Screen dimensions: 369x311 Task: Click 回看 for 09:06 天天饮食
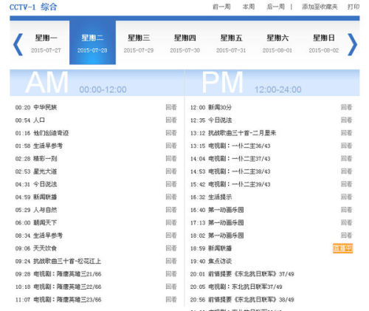click(x=171, y=248)
